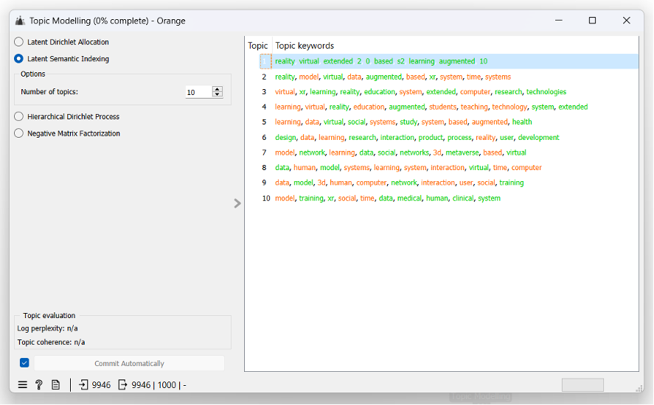
Task: Click the Topic keywords column header
Action: point(305,46)
